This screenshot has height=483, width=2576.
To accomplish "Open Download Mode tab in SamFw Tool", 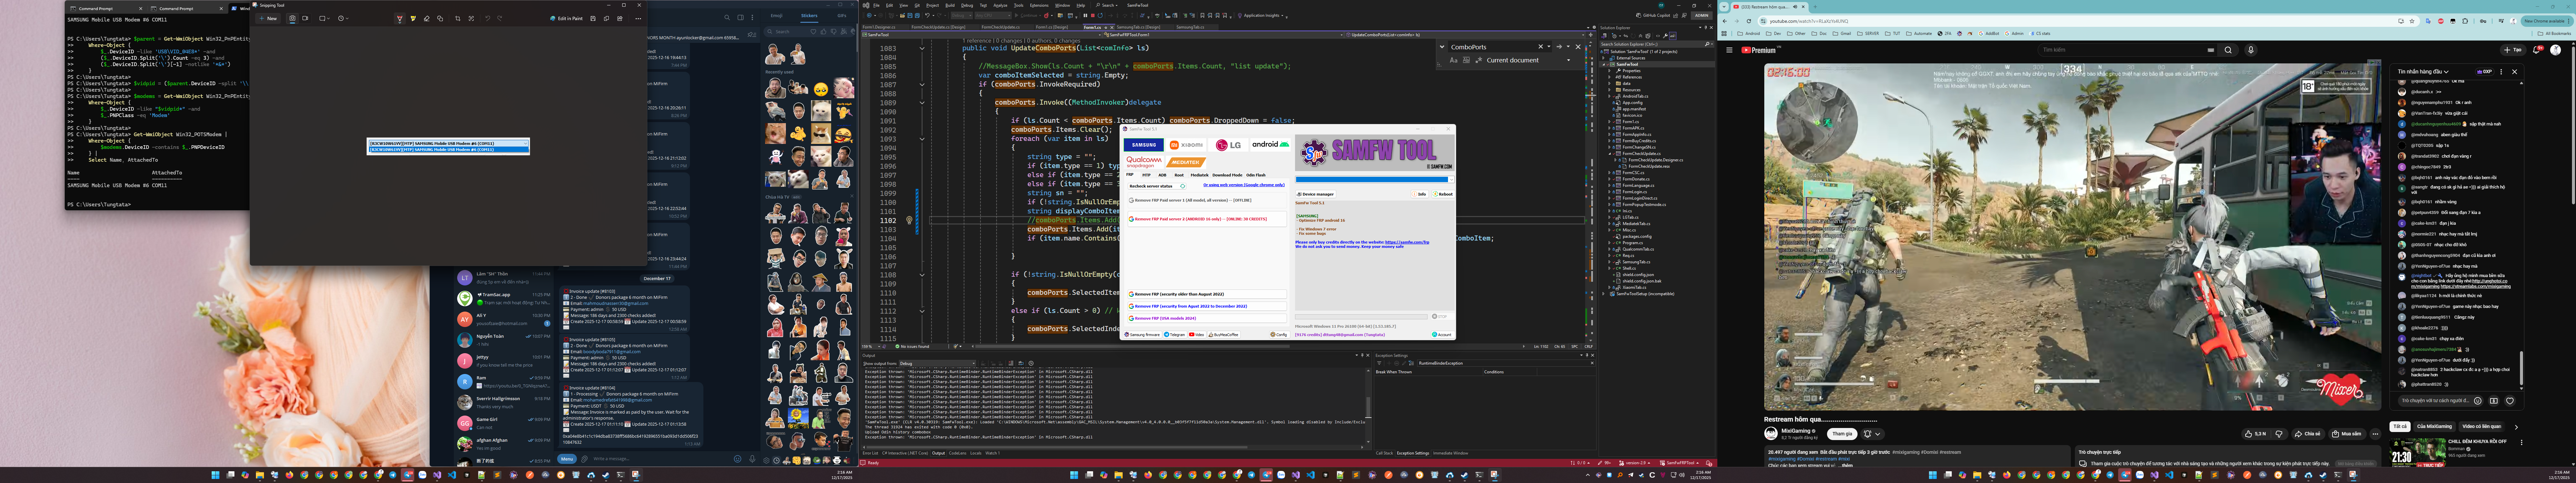I will click(x=1227, y=175).
